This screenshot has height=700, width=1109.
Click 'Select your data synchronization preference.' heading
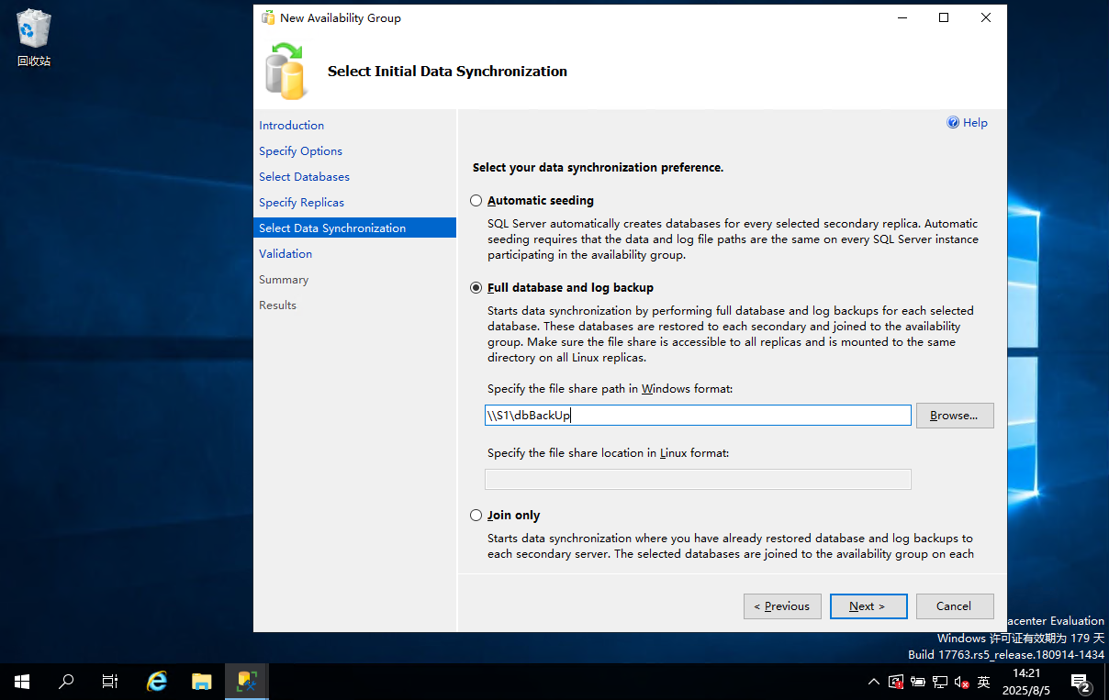tap(598, 168)
